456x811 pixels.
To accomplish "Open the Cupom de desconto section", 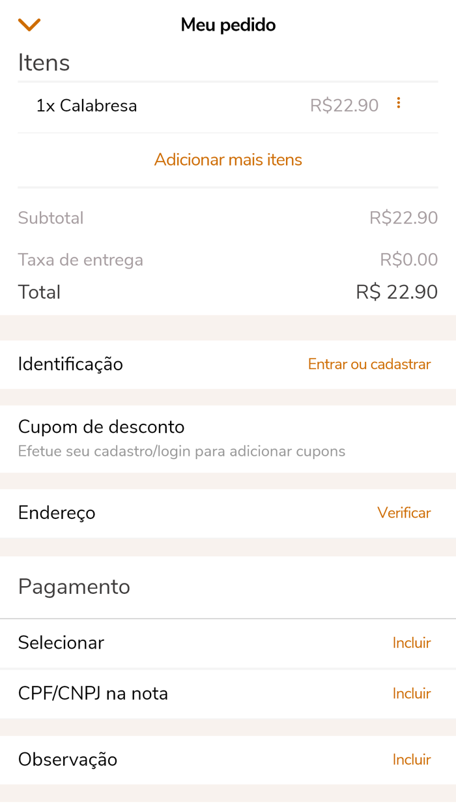I will (x=101, y=426).
